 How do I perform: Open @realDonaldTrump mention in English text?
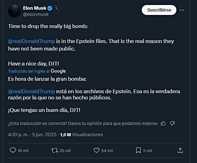pyautogui.click(x=32, y=41)
